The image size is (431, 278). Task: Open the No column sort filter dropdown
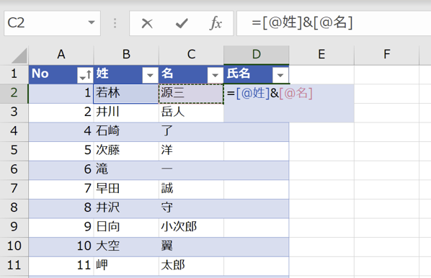pos(85,75)
